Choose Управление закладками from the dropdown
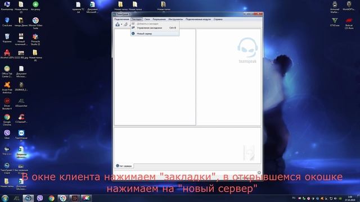Image resolution: width=360 pixels, height=202 pixels. tap(155, 27)
